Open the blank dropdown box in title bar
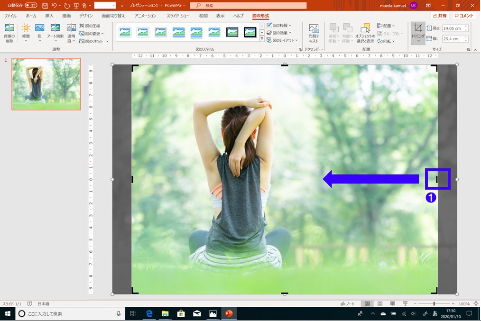The image size is (481, 321). 105,6
